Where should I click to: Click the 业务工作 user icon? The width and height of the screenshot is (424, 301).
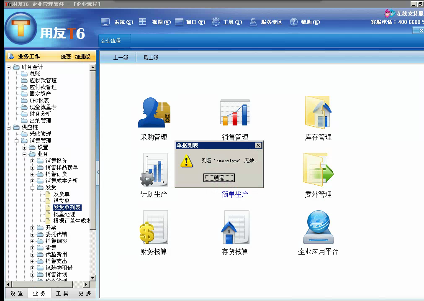tap(11, 56)
